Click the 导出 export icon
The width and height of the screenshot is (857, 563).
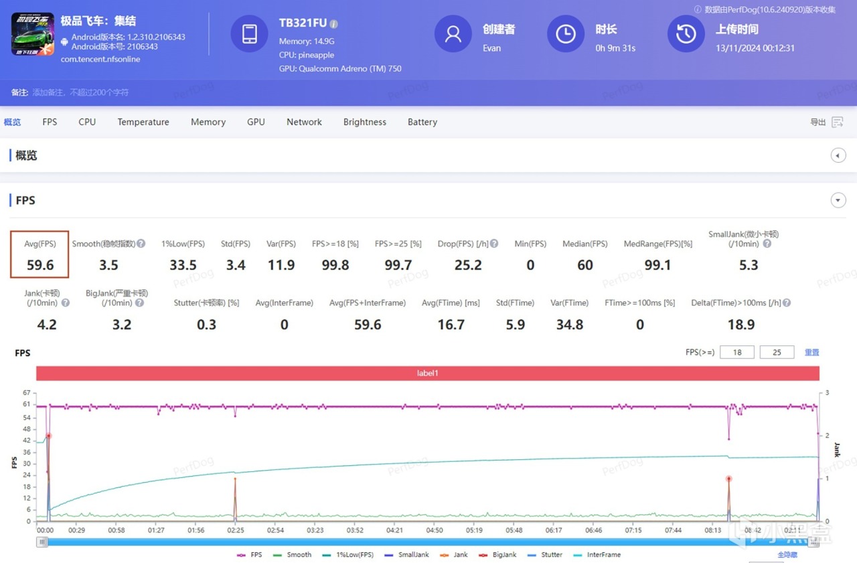click(x=837, y=122)
